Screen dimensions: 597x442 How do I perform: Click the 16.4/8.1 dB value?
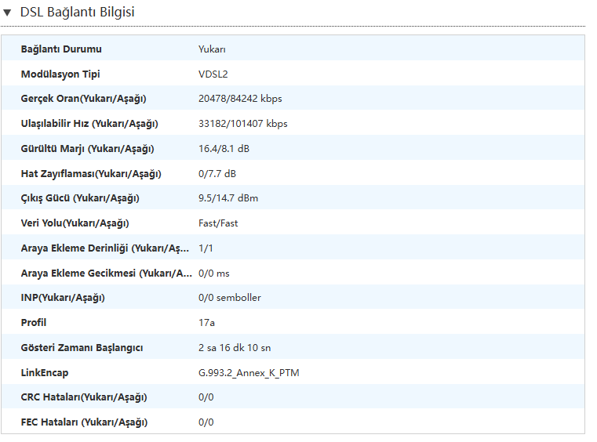tap(224, 148)
